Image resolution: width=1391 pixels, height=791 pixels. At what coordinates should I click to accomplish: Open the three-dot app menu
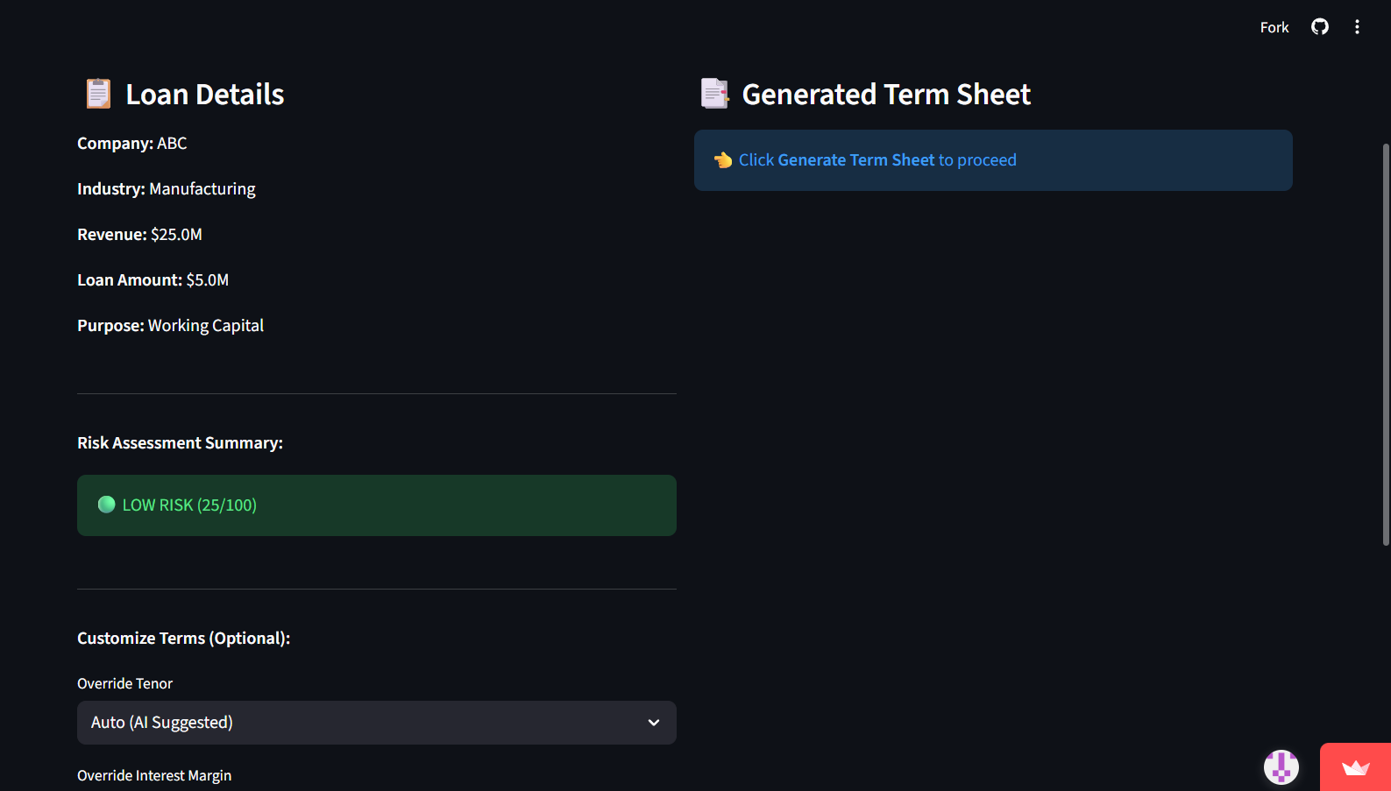(1357, 27)
